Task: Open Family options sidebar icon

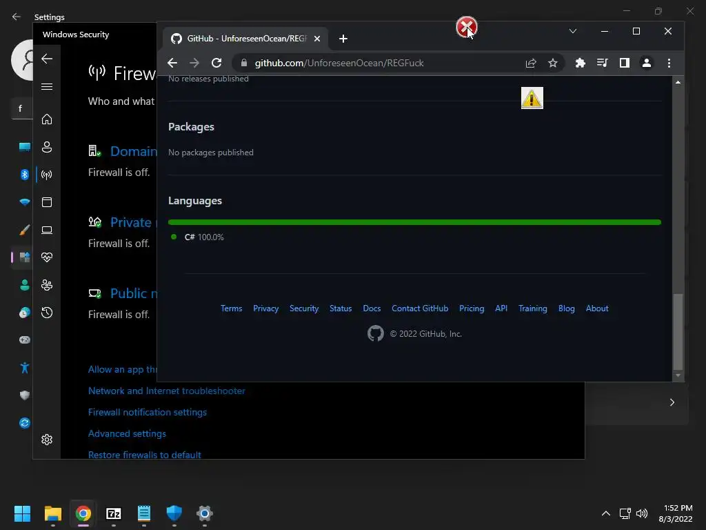Action: pos(47,285)
